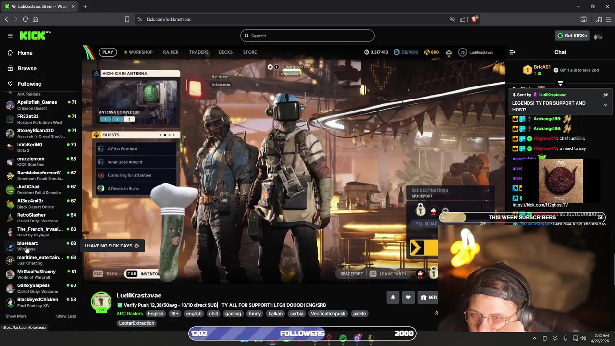Click the FR33at33 avatar icon

(10, 119)
